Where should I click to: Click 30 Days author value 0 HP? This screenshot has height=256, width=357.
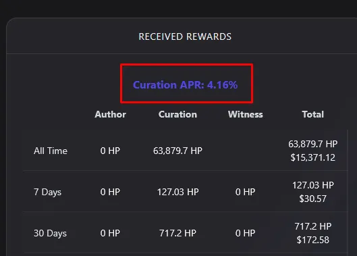click(110, 233)
